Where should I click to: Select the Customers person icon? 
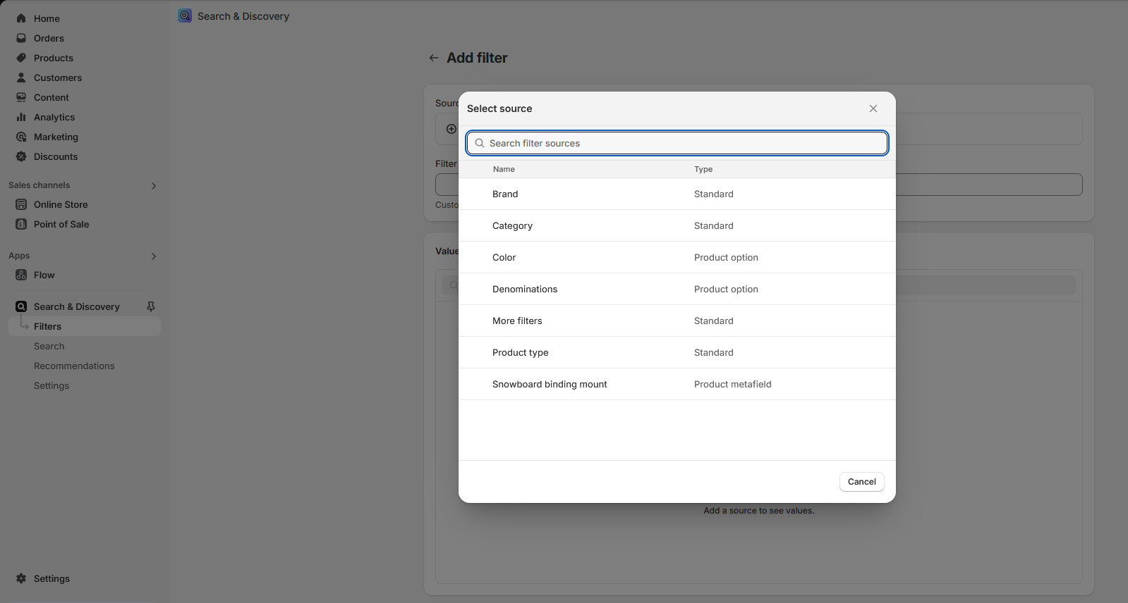pyautogui.click(x=21, y=77)
